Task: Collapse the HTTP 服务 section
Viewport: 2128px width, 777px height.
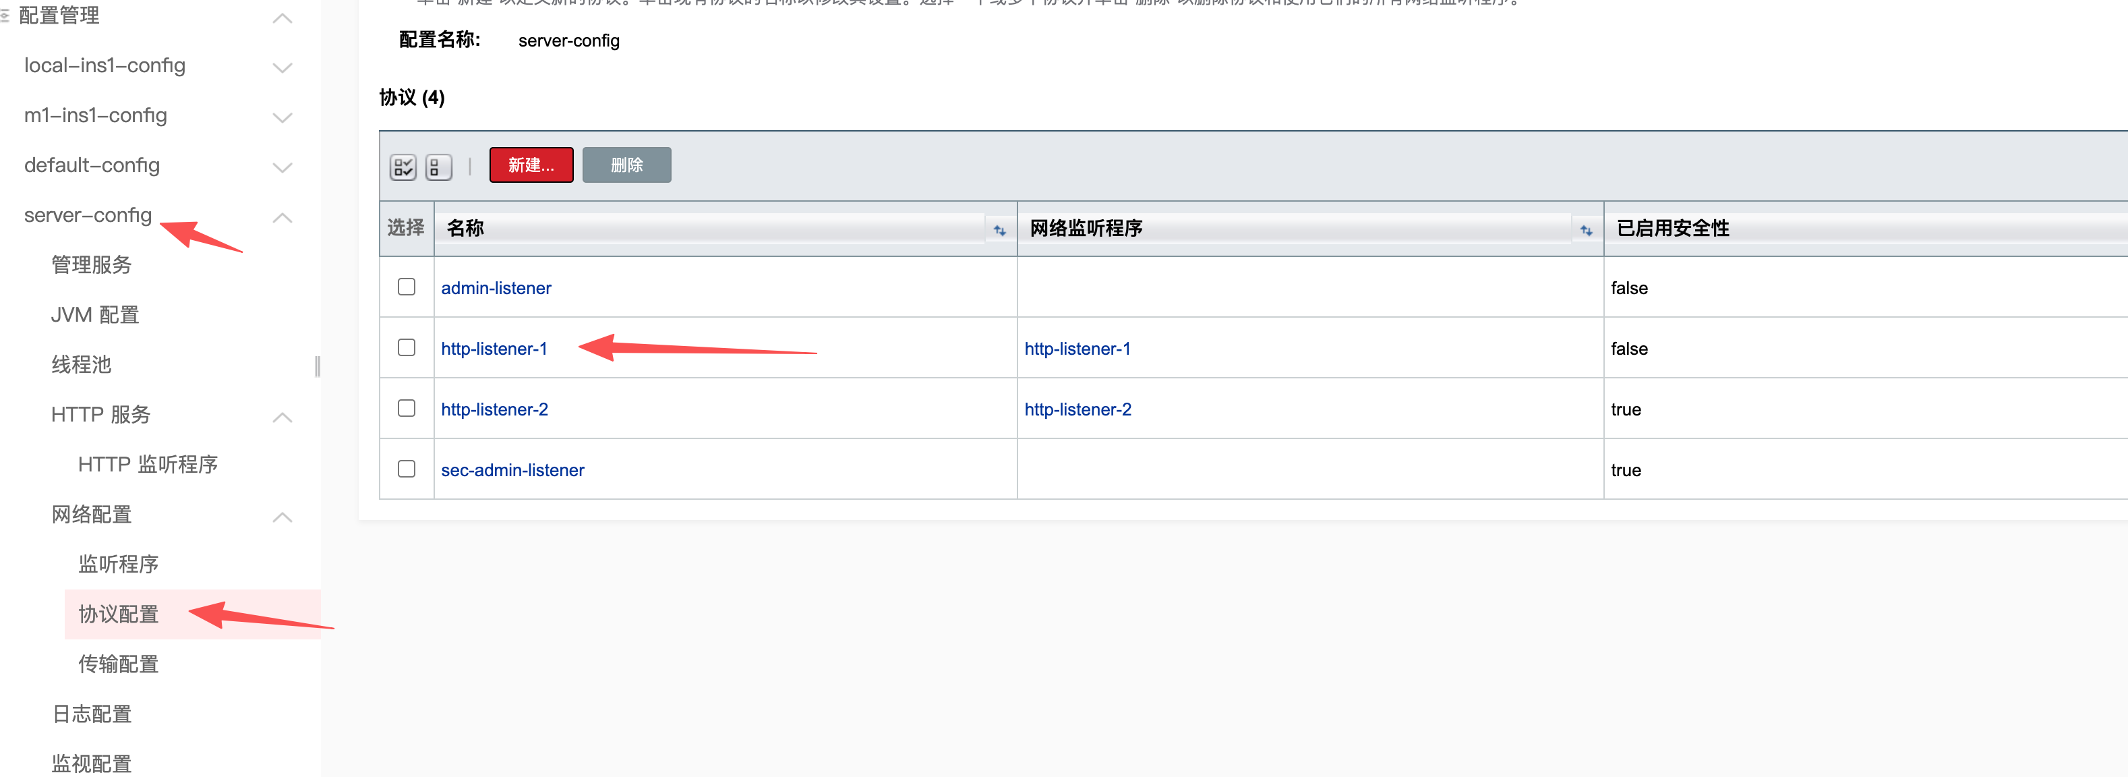Action: (x=283, y=418)
